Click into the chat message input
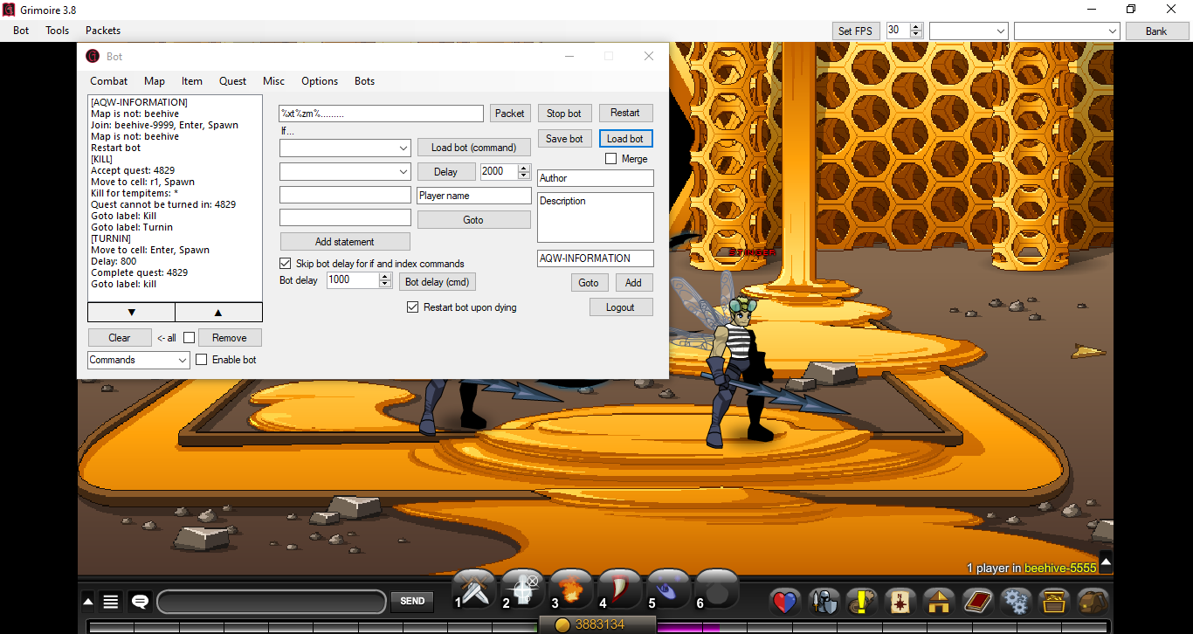Viewport: 1193px width, 634px height. point(272,602)
